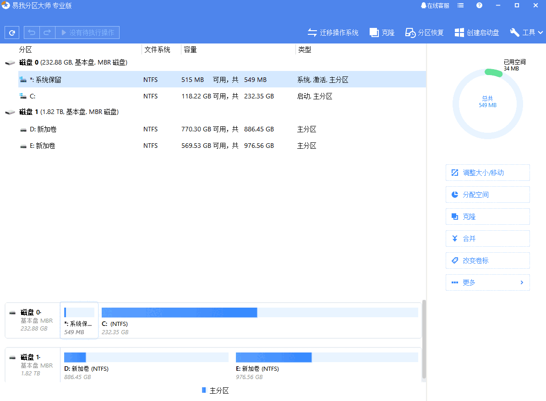Open the help question mark icon
Screen dimensions: 546x401
tap(480, 5)
